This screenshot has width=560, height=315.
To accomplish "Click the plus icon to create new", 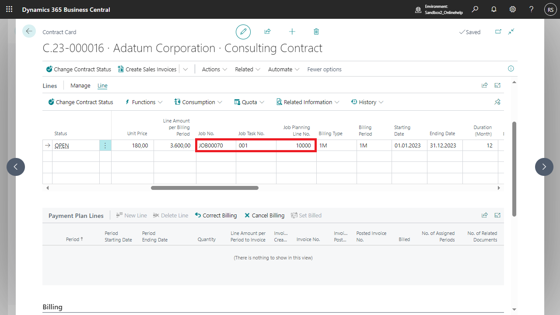I will (x=292, y=32).
